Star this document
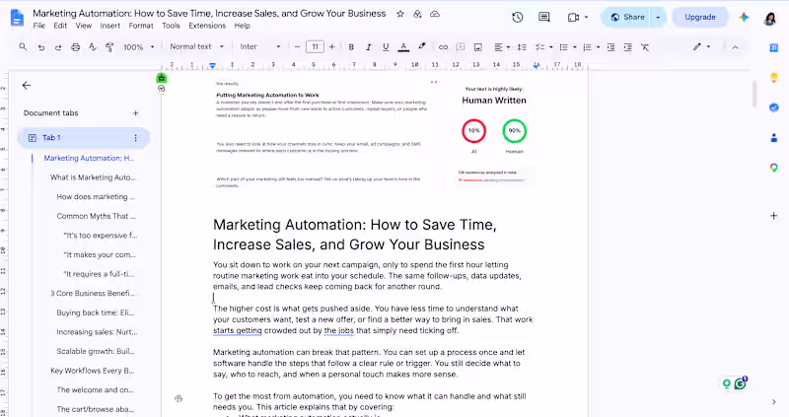789x417 pixels. [400, 14]
